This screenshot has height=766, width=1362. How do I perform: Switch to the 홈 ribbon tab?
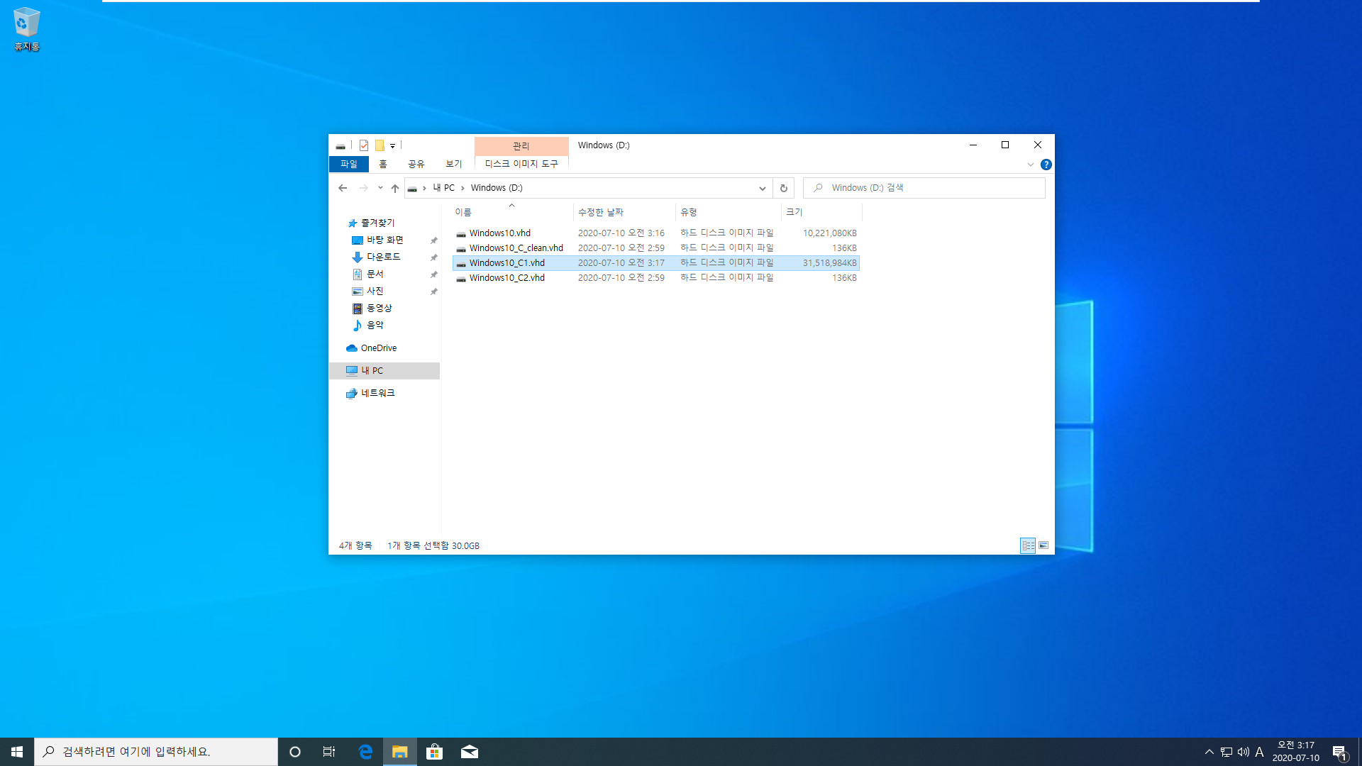click(382, 164)
